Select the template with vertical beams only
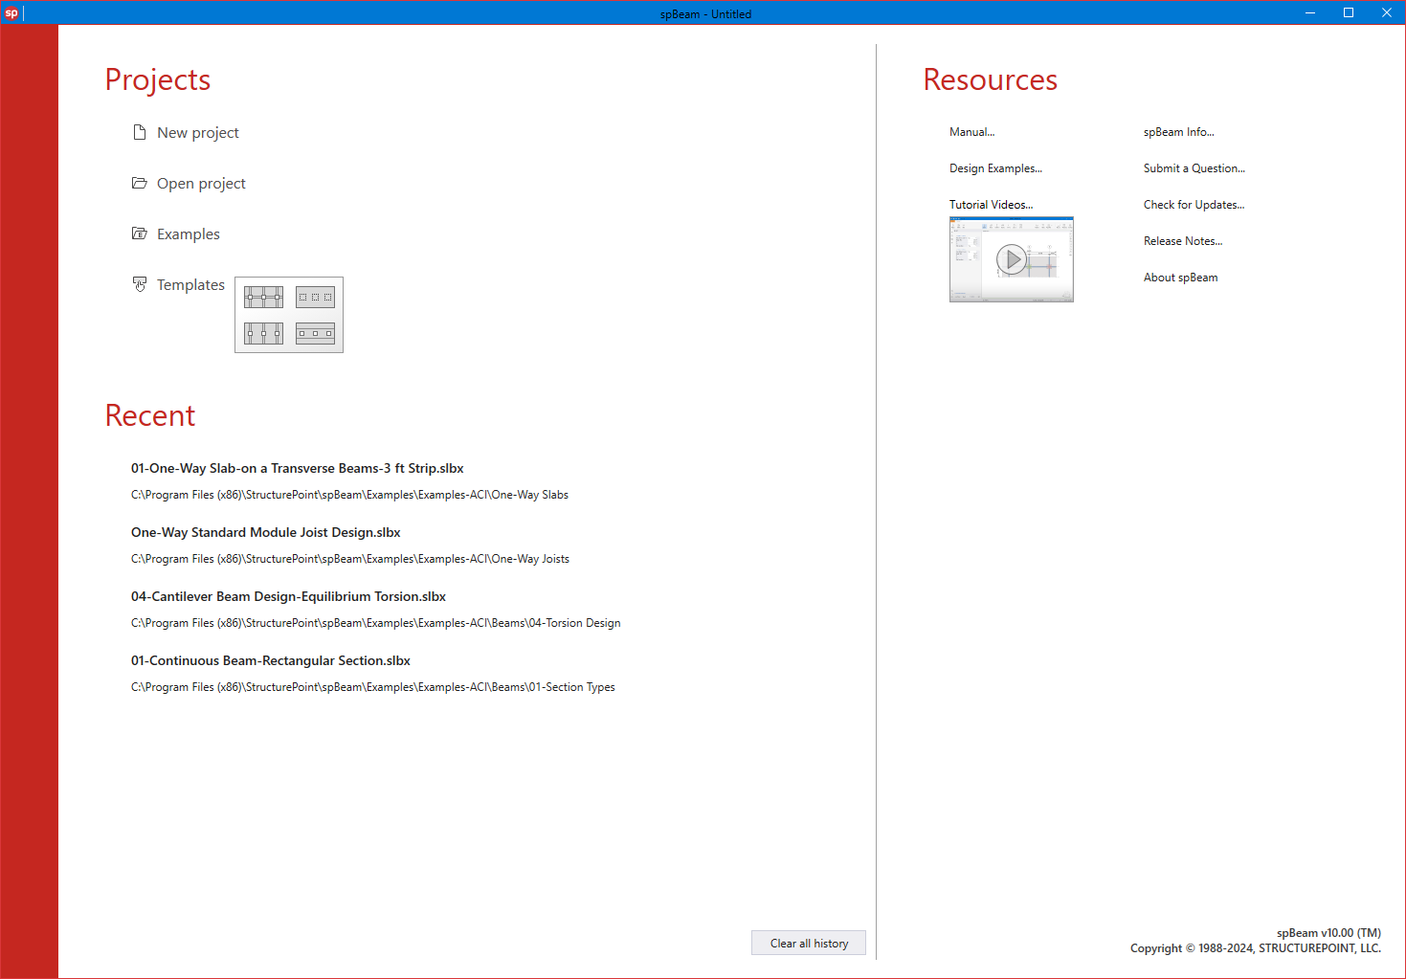The width and height of the screenshot is (1406, 979). click(x=263, y=333)
